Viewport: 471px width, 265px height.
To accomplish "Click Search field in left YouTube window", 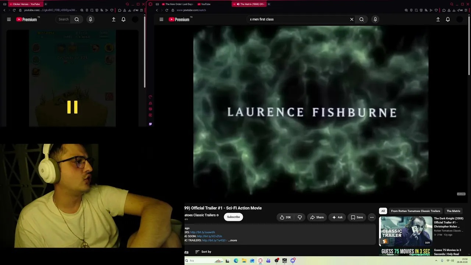I will 63,20.
